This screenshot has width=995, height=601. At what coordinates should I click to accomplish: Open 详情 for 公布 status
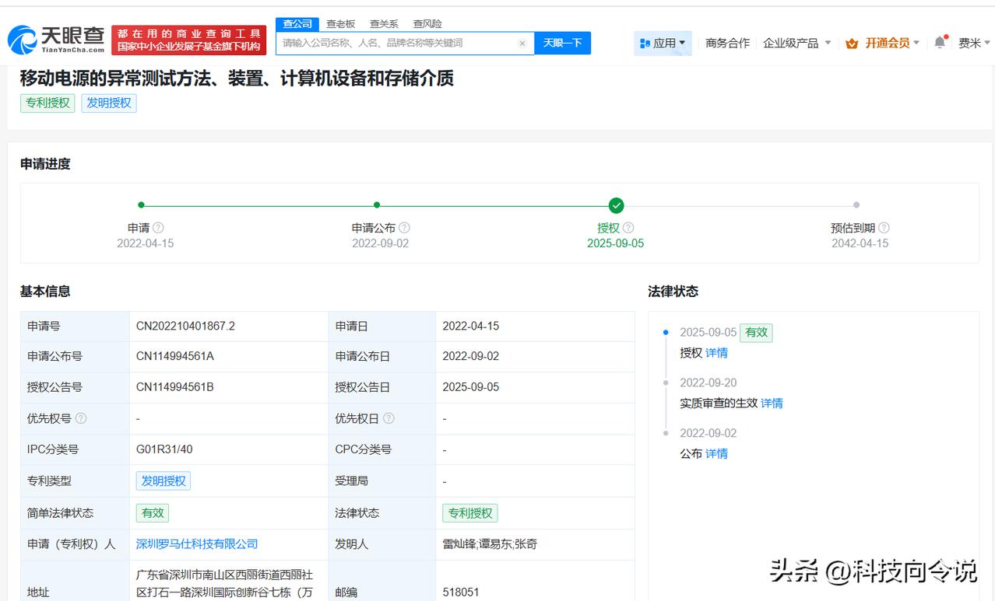pos(716,454)
